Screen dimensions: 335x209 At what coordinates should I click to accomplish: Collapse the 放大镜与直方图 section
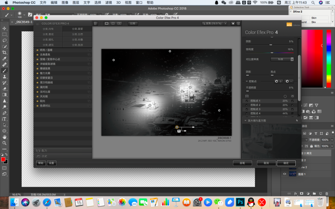click(245, 120)
